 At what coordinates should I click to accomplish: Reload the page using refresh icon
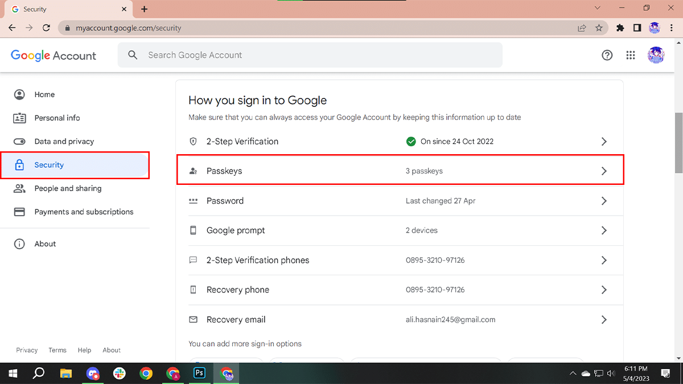pyautogui.click(x=47, y=27)
